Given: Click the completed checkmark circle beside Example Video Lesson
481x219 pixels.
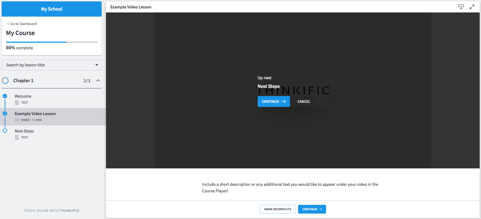Looking at the screenshot, I should coord(5,113).
